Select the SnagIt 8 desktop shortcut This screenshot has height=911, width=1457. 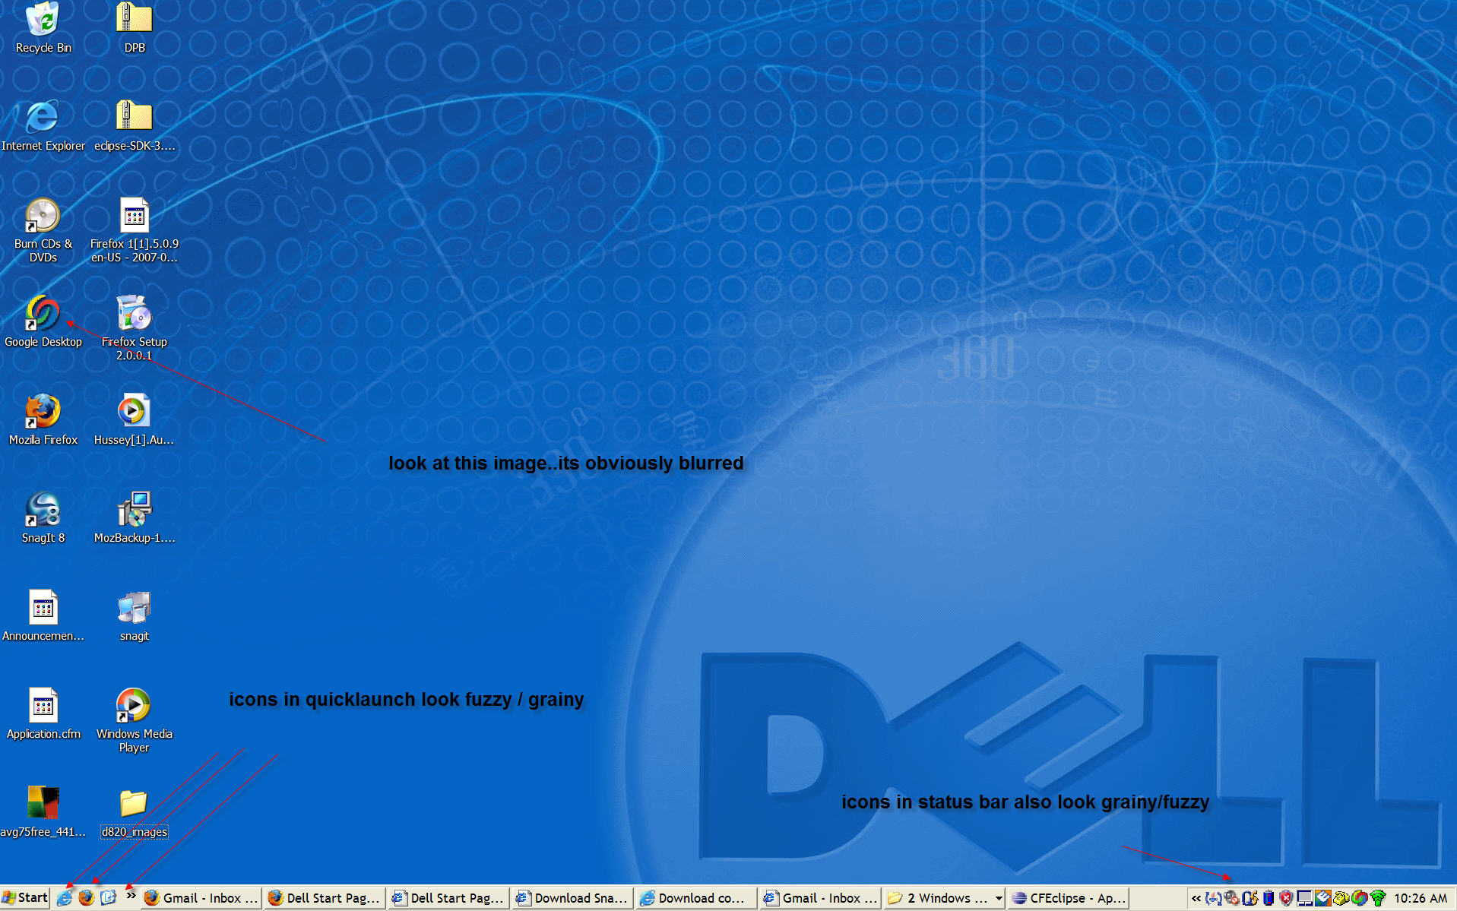(x=43, y=517)
